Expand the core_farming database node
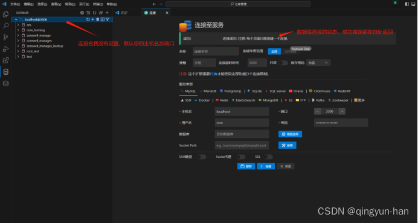This screenshot has height=223, width=418. [x=18, y=30]
